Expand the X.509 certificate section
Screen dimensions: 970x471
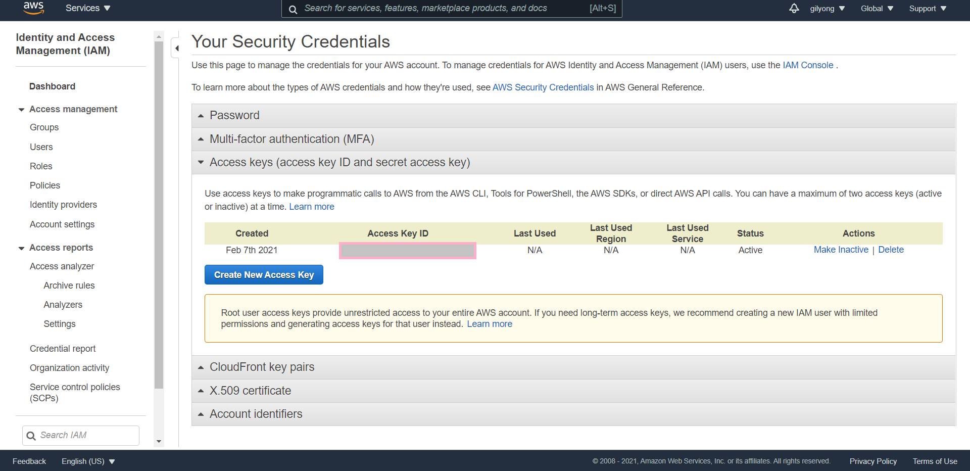(573, 391)
